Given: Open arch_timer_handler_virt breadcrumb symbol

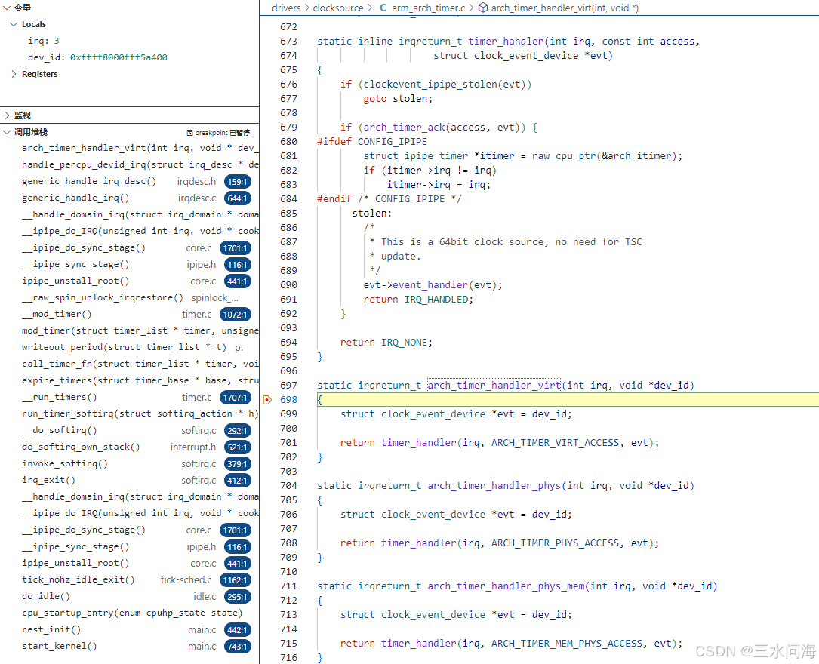Looking at the screenshot, I should [565, 8].
